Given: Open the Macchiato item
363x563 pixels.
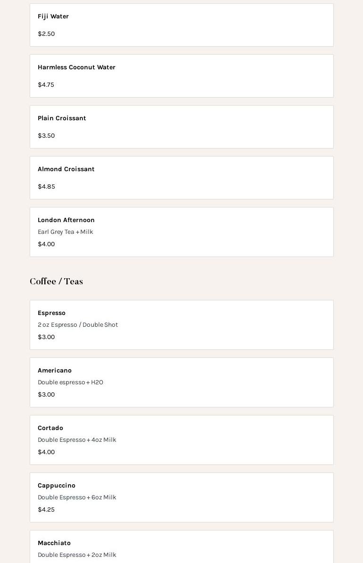Looking at the screenshot, I should pos(181,547).
